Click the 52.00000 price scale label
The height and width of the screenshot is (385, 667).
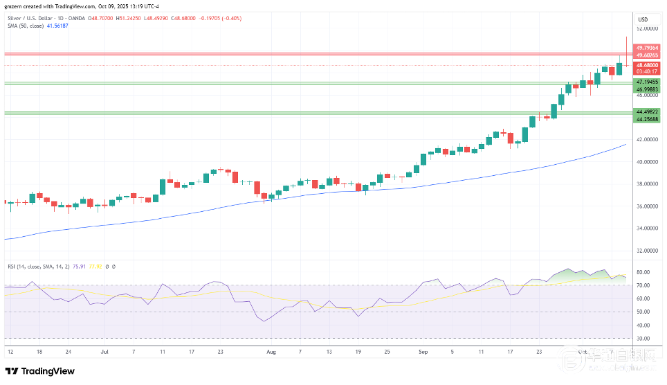click(x=646, y=29)
